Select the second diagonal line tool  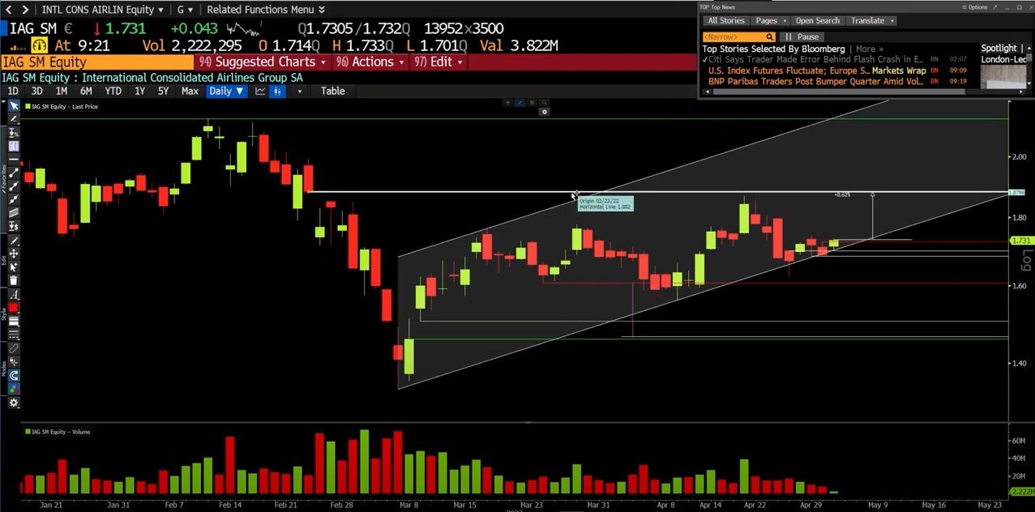[x=14, y=186]
